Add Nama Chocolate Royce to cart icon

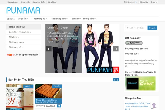pyautogui.click(x=59, y=106)
